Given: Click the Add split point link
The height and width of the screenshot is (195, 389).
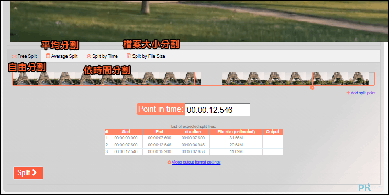Looking at the screenshot, I should tap(363, 93).
